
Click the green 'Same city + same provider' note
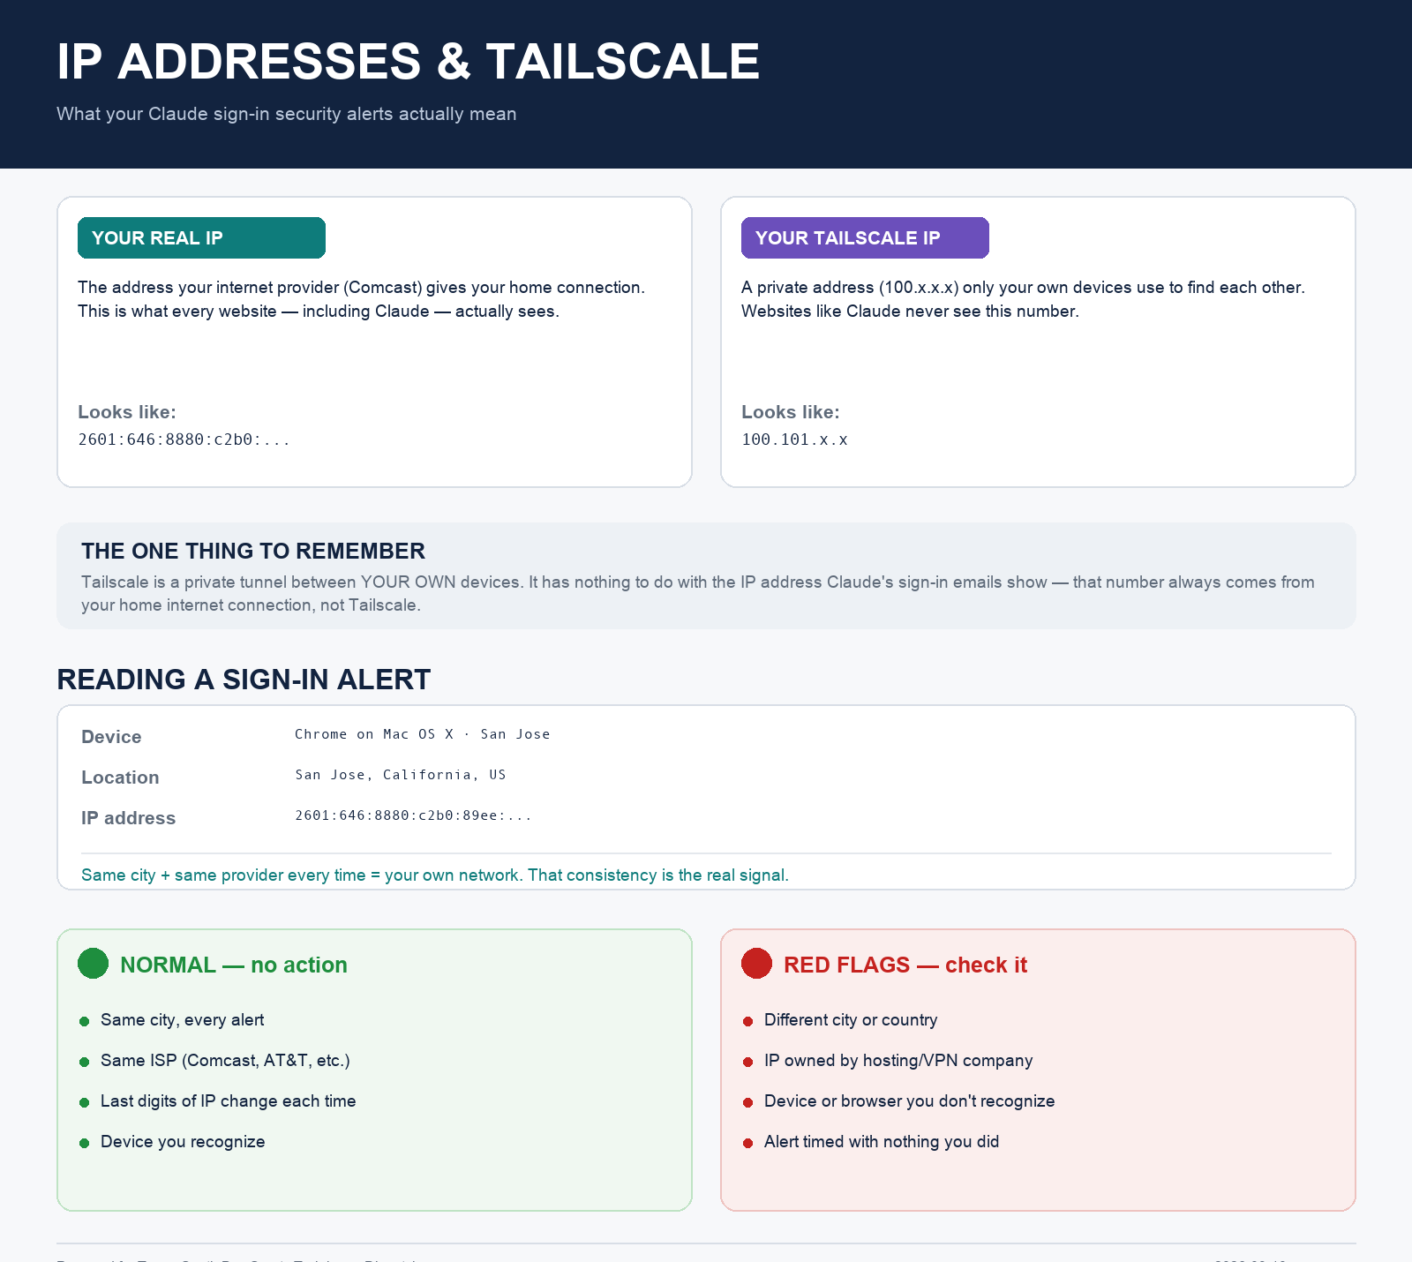[435, 875]
